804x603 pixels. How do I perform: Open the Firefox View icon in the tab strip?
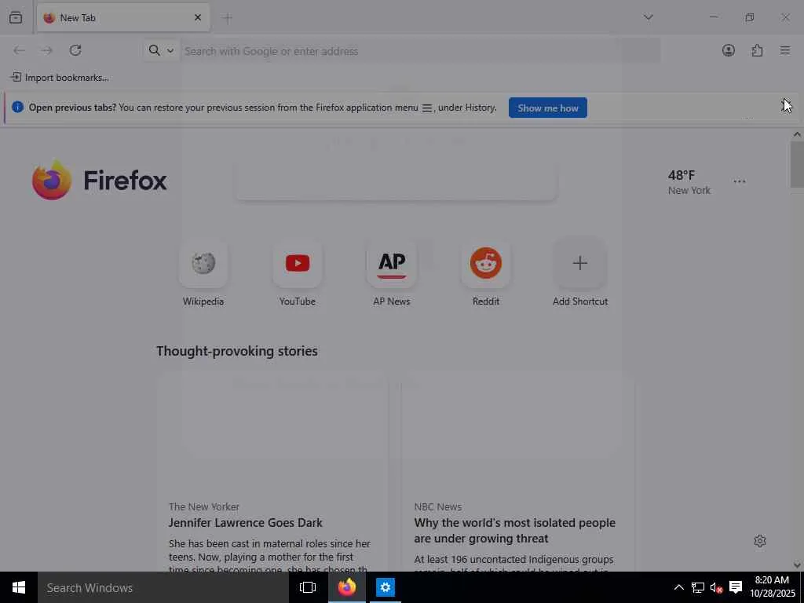[16, 17]
